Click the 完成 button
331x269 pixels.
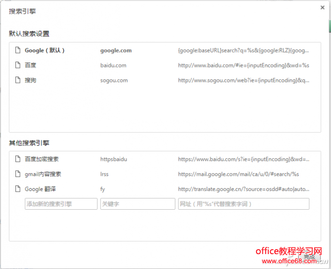click(309, 257)
